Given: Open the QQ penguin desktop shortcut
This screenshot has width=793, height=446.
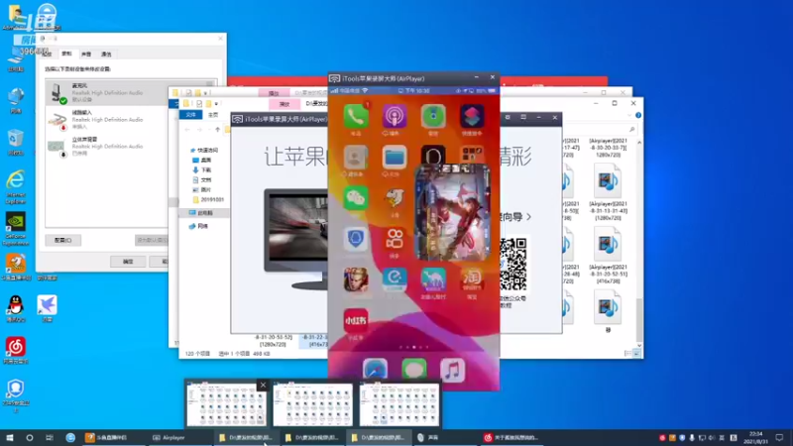Looking at the screenshot, I should [16, 309].
